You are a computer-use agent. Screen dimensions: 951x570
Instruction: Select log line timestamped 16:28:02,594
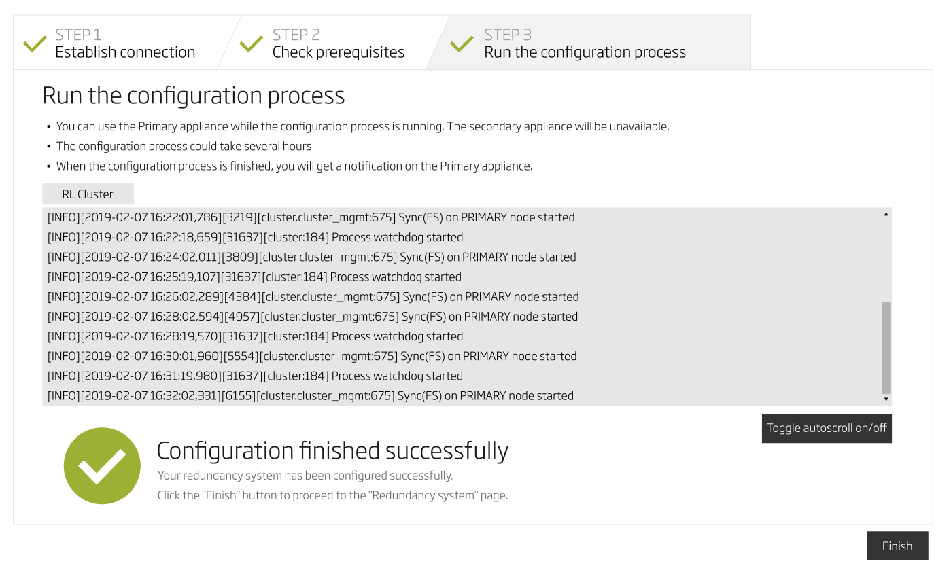pos(312,316)
